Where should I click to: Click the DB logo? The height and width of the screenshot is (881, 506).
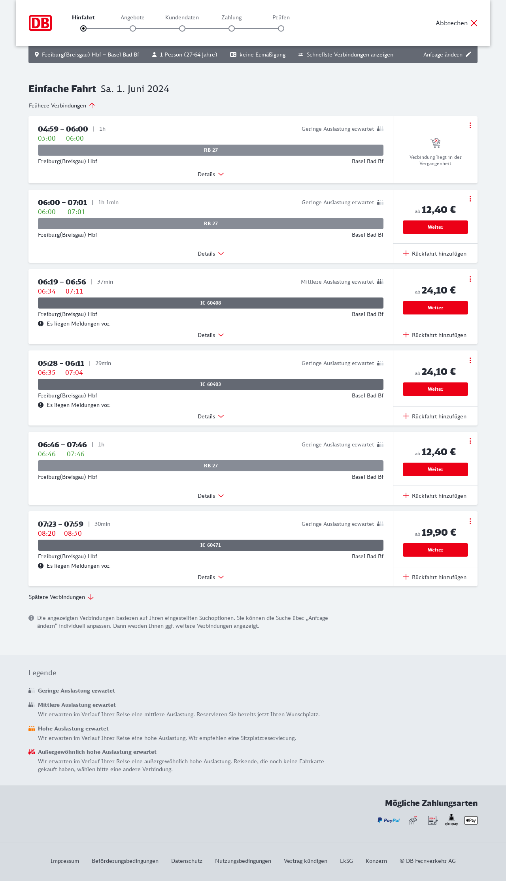[40, 23]
